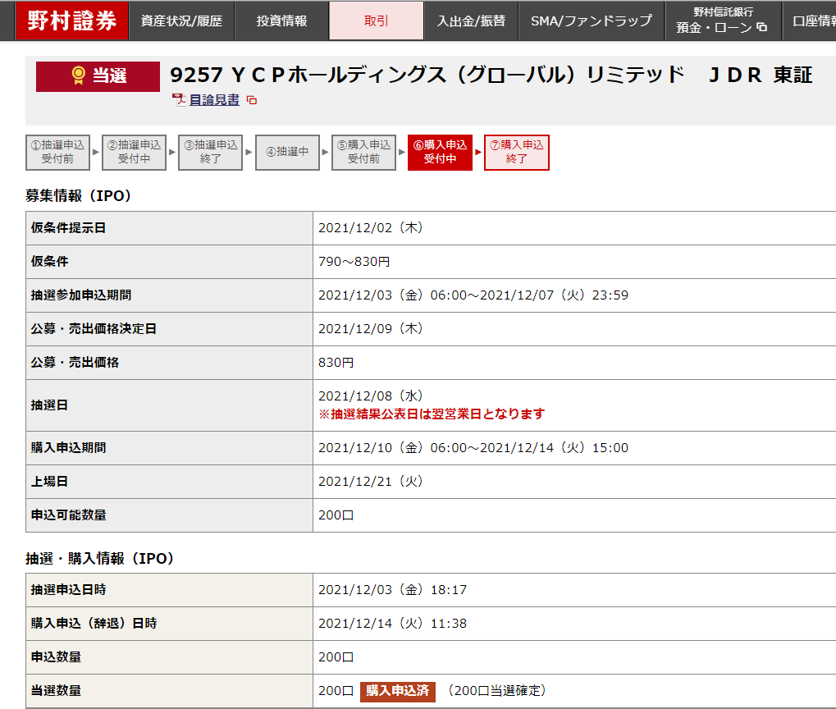Click step ③抽選申込 終了
This screenshot has height=709, width=836.
tap(211, 152)
